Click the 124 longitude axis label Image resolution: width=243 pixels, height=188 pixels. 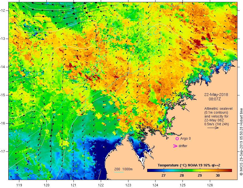[x=155, y=185]
